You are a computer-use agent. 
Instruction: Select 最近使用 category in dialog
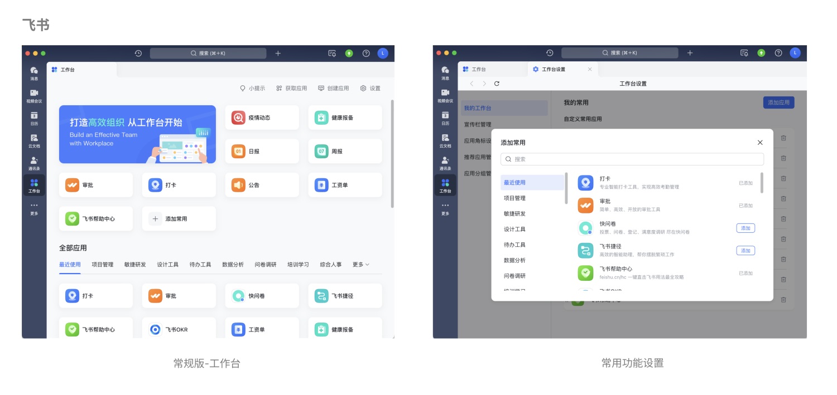click(533, 182)
